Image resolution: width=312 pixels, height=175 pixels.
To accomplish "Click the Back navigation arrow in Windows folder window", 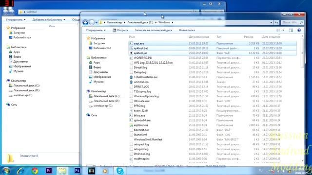I will point(85,23).
